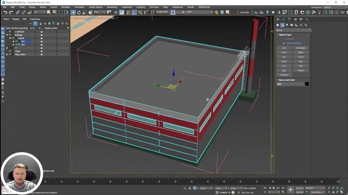Click the selection lock padlock icon
The width and height of the screenshot is (348, 195).
point(190,188)
